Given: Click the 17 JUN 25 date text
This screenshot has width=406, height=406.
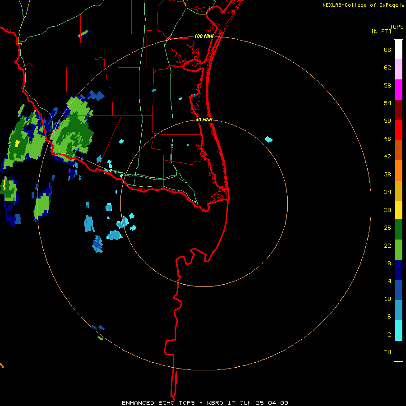Looking at the screenshot, I should (x=246, y=403).
